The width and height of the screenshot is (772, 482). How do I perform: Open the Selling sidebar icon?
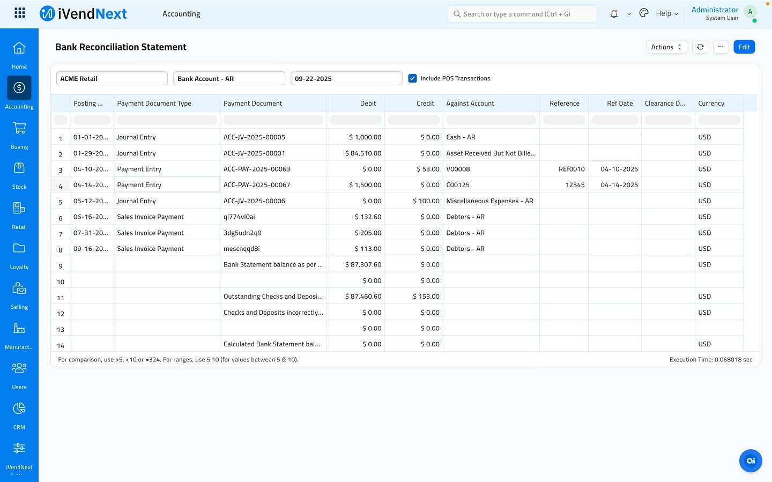click(x=19, y=288)
